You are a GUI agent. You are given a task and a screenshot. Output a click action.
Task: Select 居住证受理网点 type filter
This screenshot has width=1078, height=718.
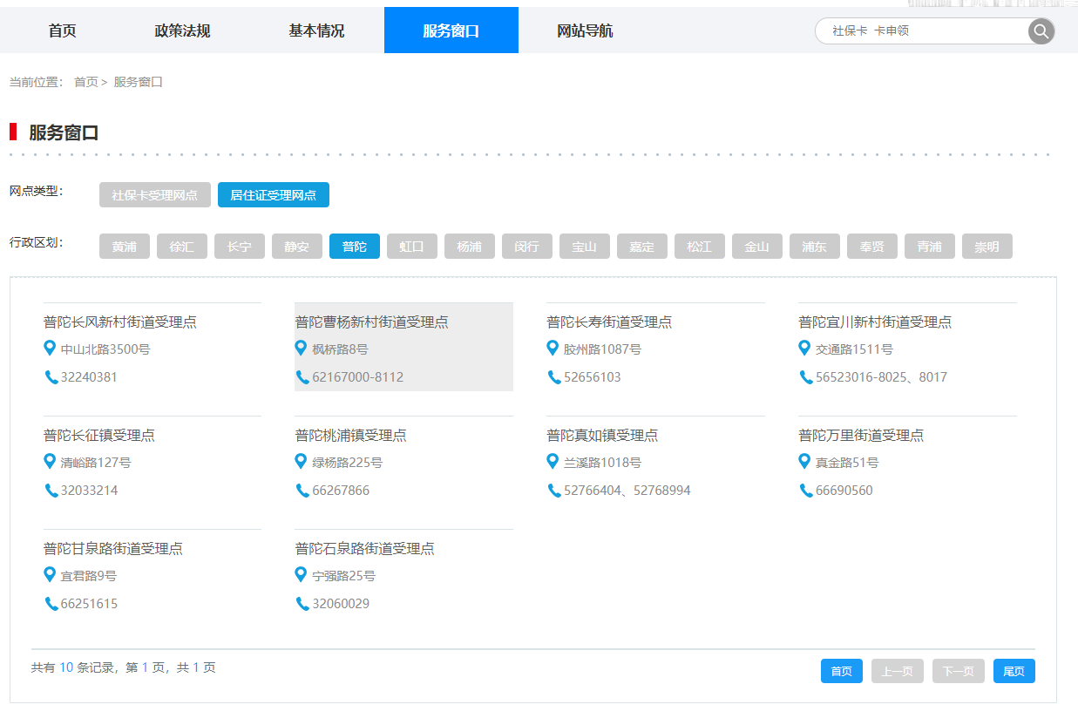[274, 195]
